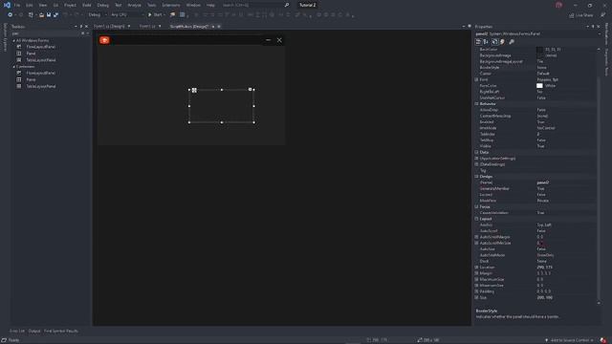Click the BackColor color swatch
The width and height of the screenshot is (612, 344).
(539, 50)
